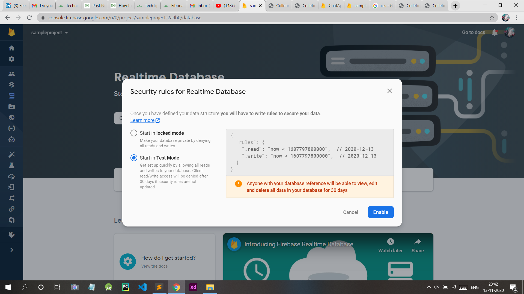Click the Cancel button
Viewport: 524px width, 294px height.
pyautogui.click(x=350, y=212)
